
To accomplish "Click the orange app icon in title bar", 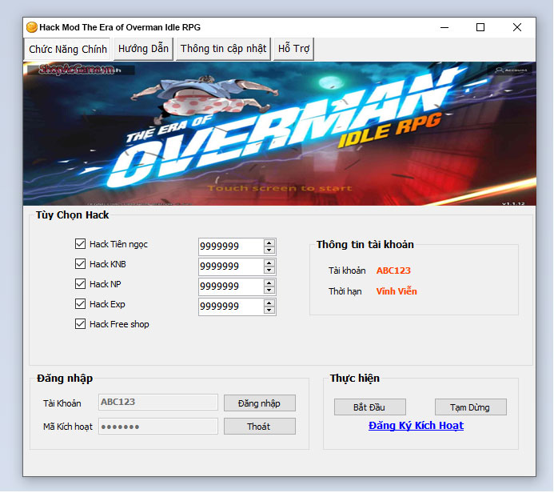I will point(31,27).
